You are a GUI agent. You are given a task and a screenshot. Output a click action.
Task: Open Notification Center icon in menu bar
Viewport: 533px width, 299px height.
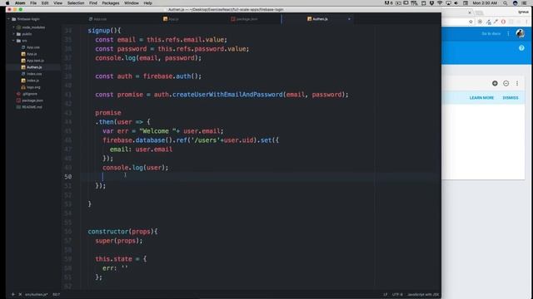click(x=525, y=3)
